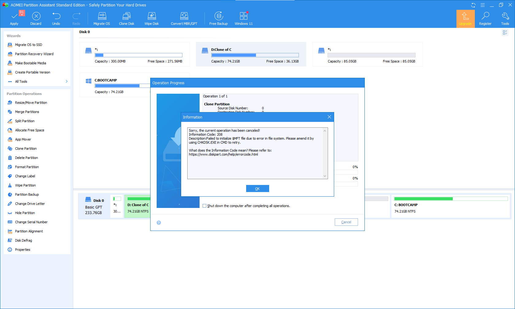The width and height of the screenshot is (515, 309).
Task: Click the Partition Operations section header
Action: (24, 94)
